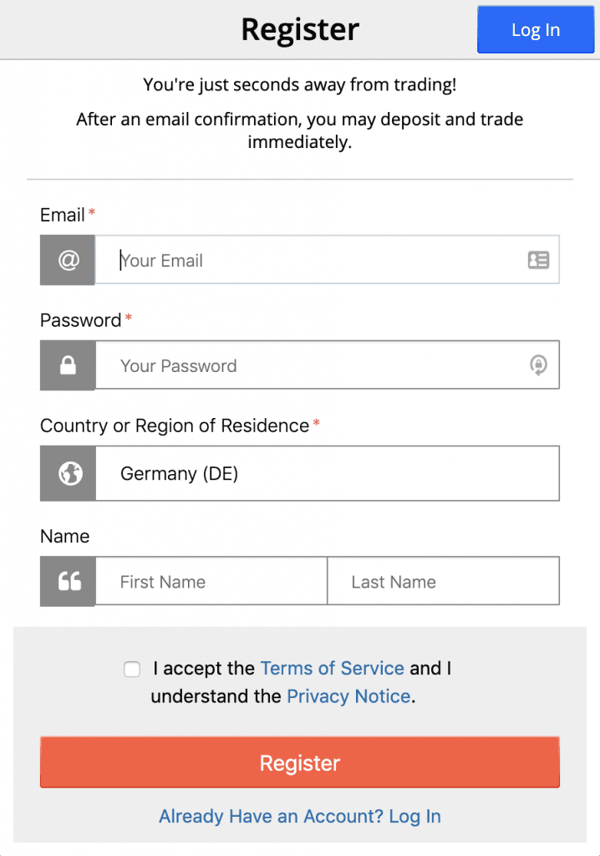600x856 pixels.
Task: Select the First Name text box
Action: pos(211,582)
